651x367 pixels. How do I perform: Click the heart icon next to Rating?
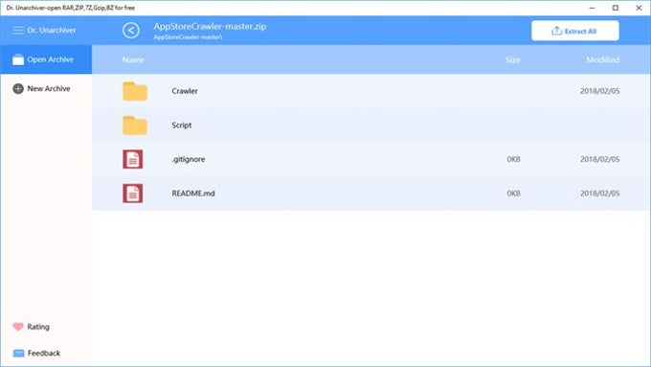pyautogui.click(x=18, y=327)
